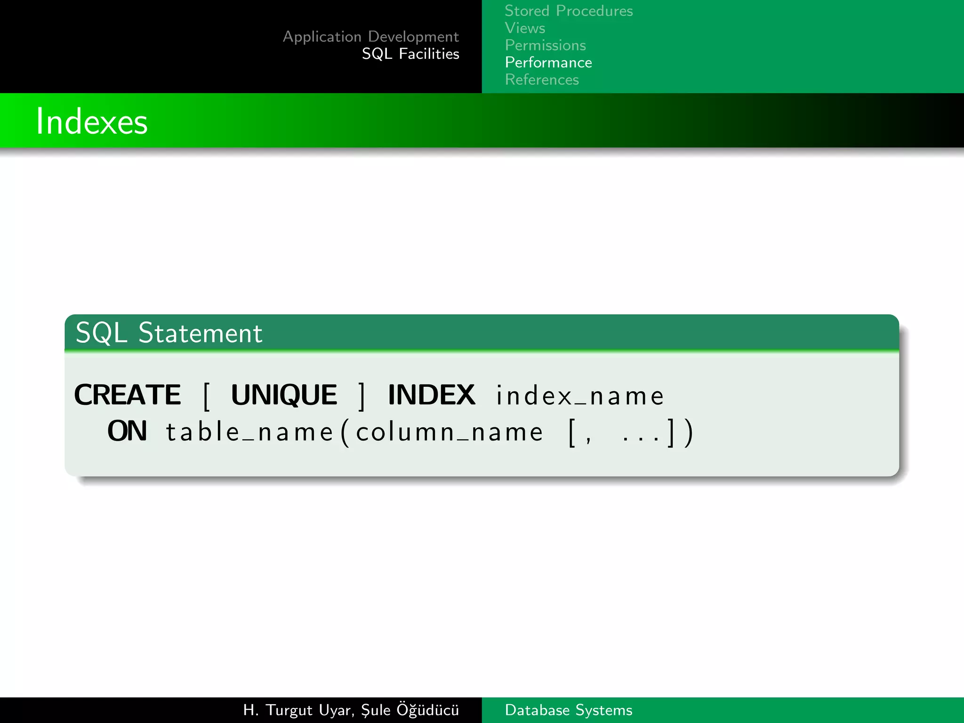This screenshot has height=723, width=964.
Task: Click the Indexes slide title
Action: pos(92,121)
